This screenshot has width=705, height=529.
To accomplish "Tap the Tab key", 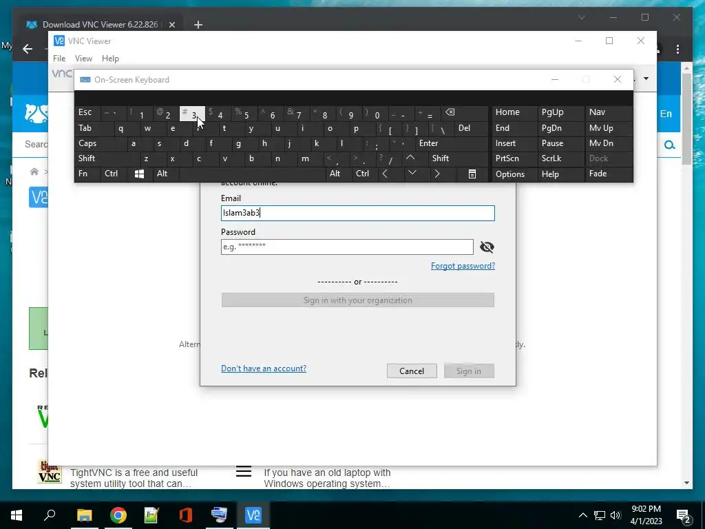I will coord(94,129).
